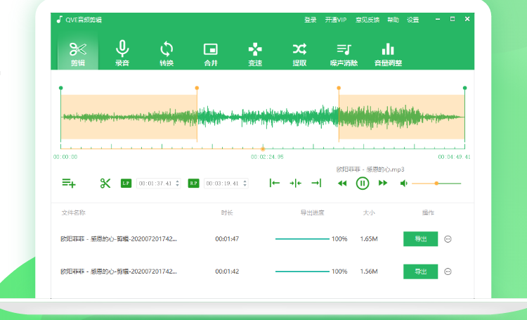This screenshot has width=527, height=320.
Task: Open the 提取 extract tool
Action: (299, 53)
